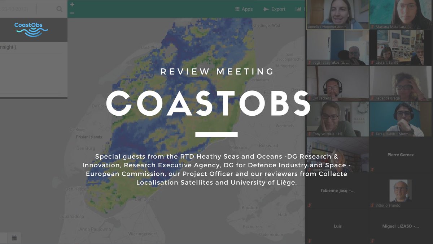Screen dimensions: 433x244
Task: Click the Julianadorp map label
Action: (x=72, y=217)
